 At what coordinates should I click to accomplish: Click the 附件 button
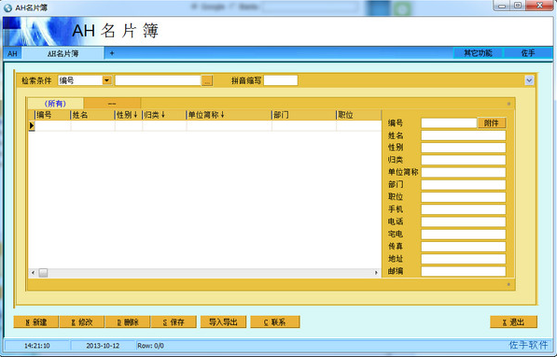tap(492, 123)
